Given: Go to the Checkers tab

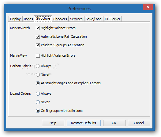Looking at the screenshot, I should pos(60,19).
